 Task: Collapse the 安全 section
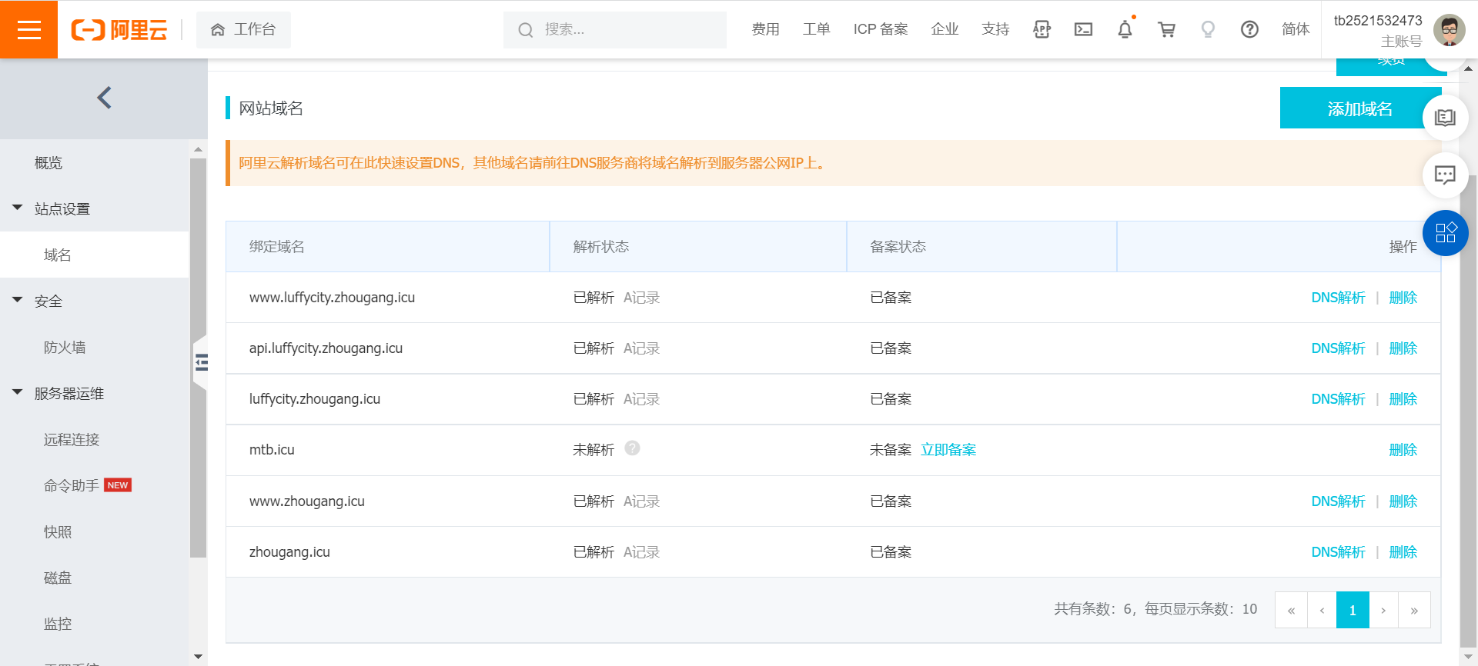pos(18,300)
